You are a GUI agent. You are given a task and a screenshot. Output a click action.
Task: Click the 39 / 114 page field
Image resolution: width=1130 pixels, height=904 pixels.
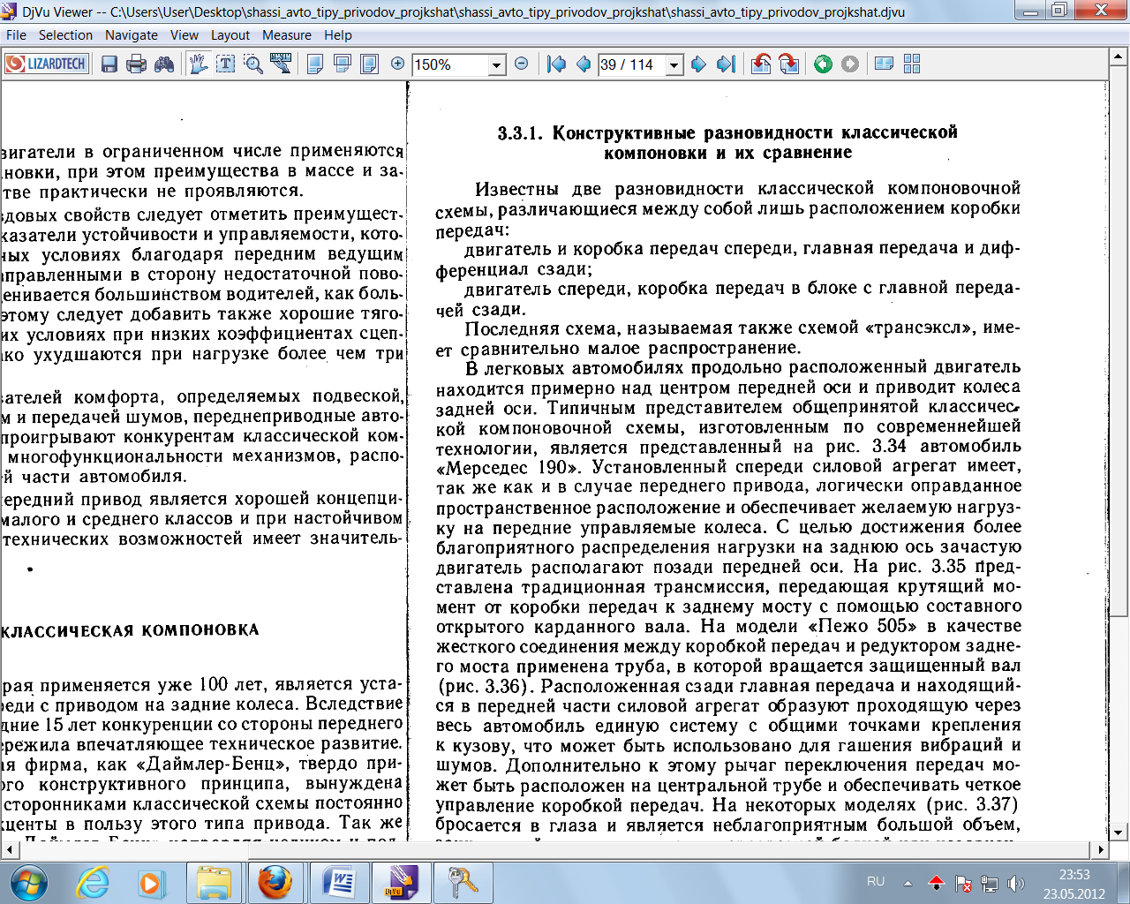click(632, 64)
